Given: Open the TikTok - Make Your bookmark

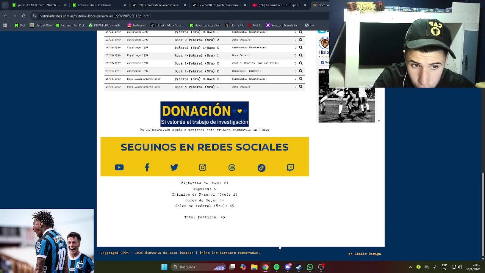Looking at the screenshot, I should [x=167, y=25].
